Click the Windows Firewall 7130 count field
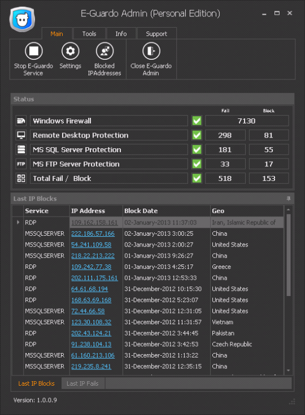Image resolution: width=305 pixels, height=415 pixels. pyautogui.click(x=247, y=121)
